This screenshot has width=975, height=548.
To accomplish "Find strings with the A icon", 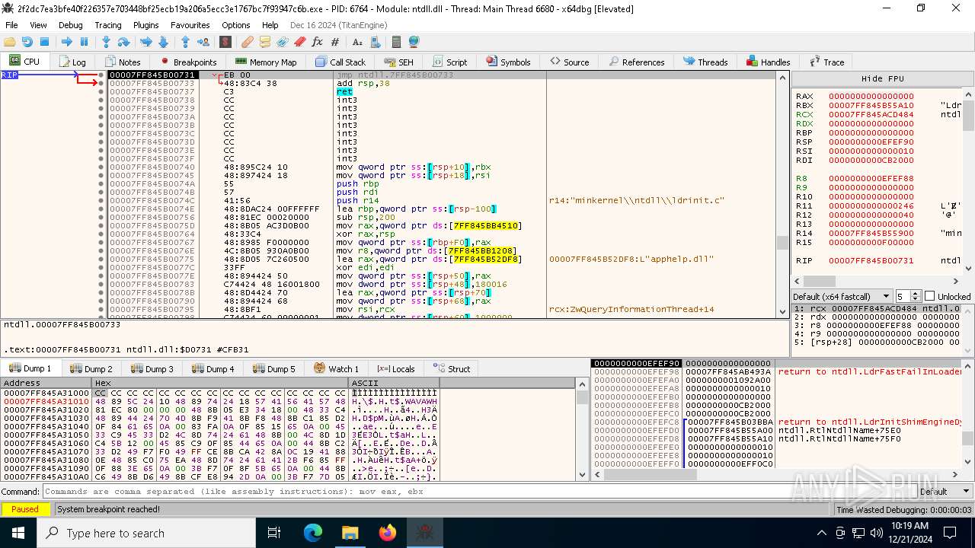I will (357, 42).
